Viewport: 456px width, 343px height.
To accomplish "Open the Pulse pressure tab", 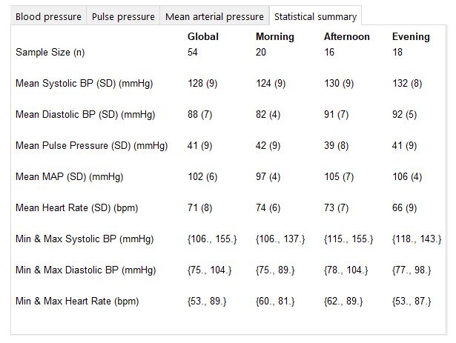I will 123,16.
